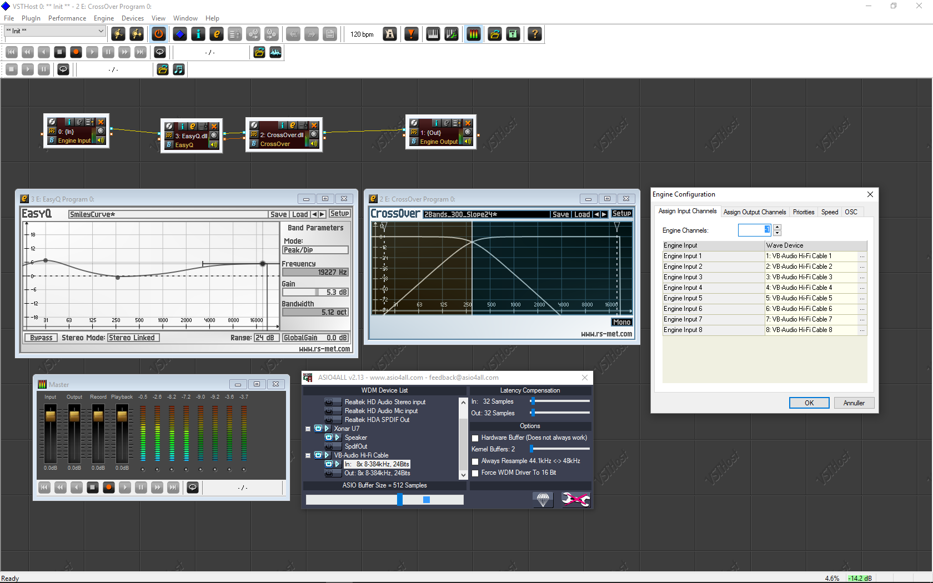Open the ** Init ** program dropdown
Viewport: 933px width, 583px height.
(x=54, y=31)
